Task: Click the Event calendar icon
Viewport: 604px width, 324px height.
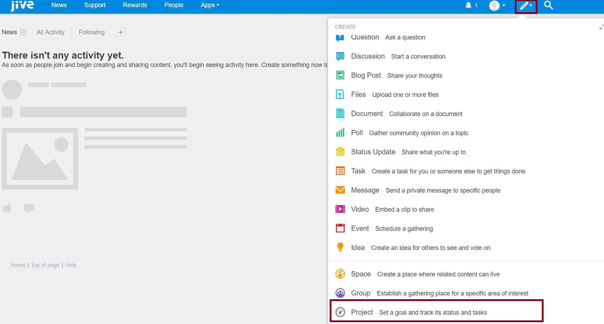Action: tap(340, 228)
